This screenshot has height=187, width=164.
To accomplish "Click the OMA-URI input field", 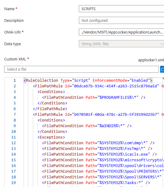I will 121,32.
